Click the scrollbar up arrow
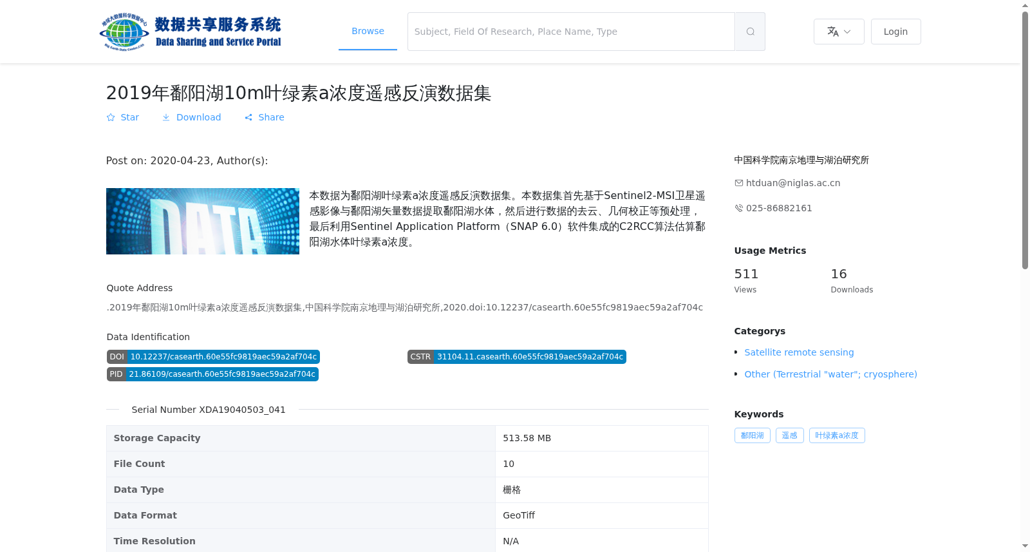The width and height of the screenshot is (1030, 552). tap(1025, 5)
